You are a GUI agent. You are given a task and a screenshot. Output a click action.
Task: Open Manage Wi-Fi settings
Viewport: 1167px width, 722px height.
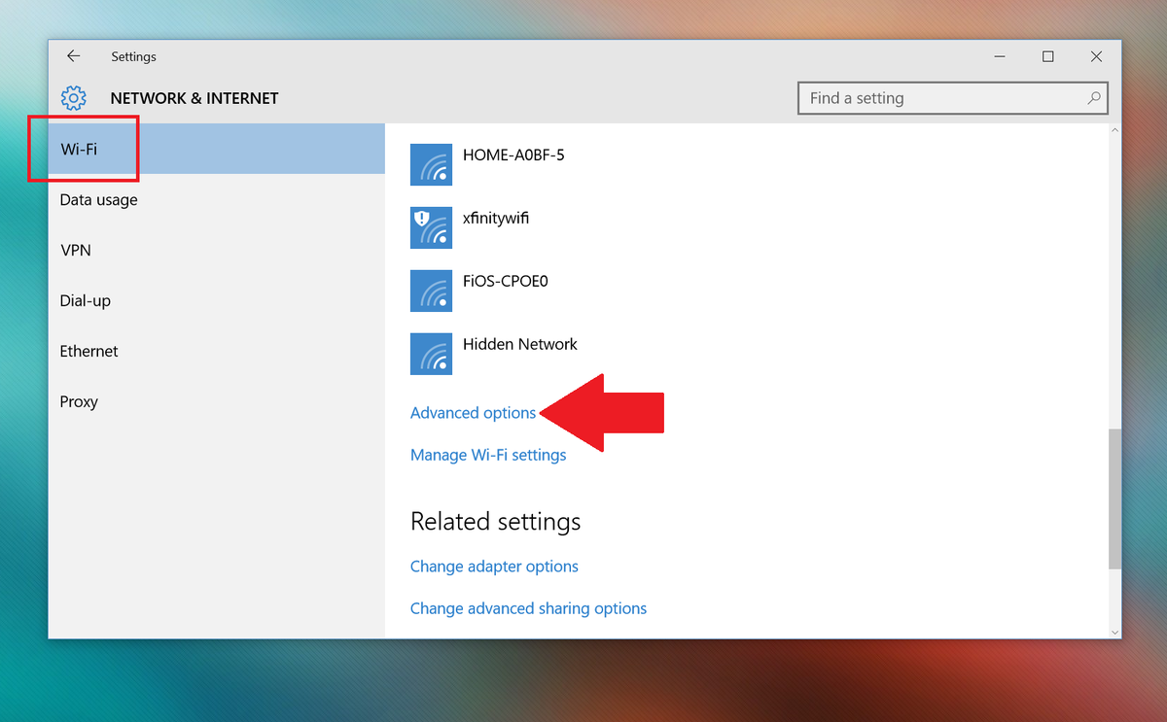(488, 454)
